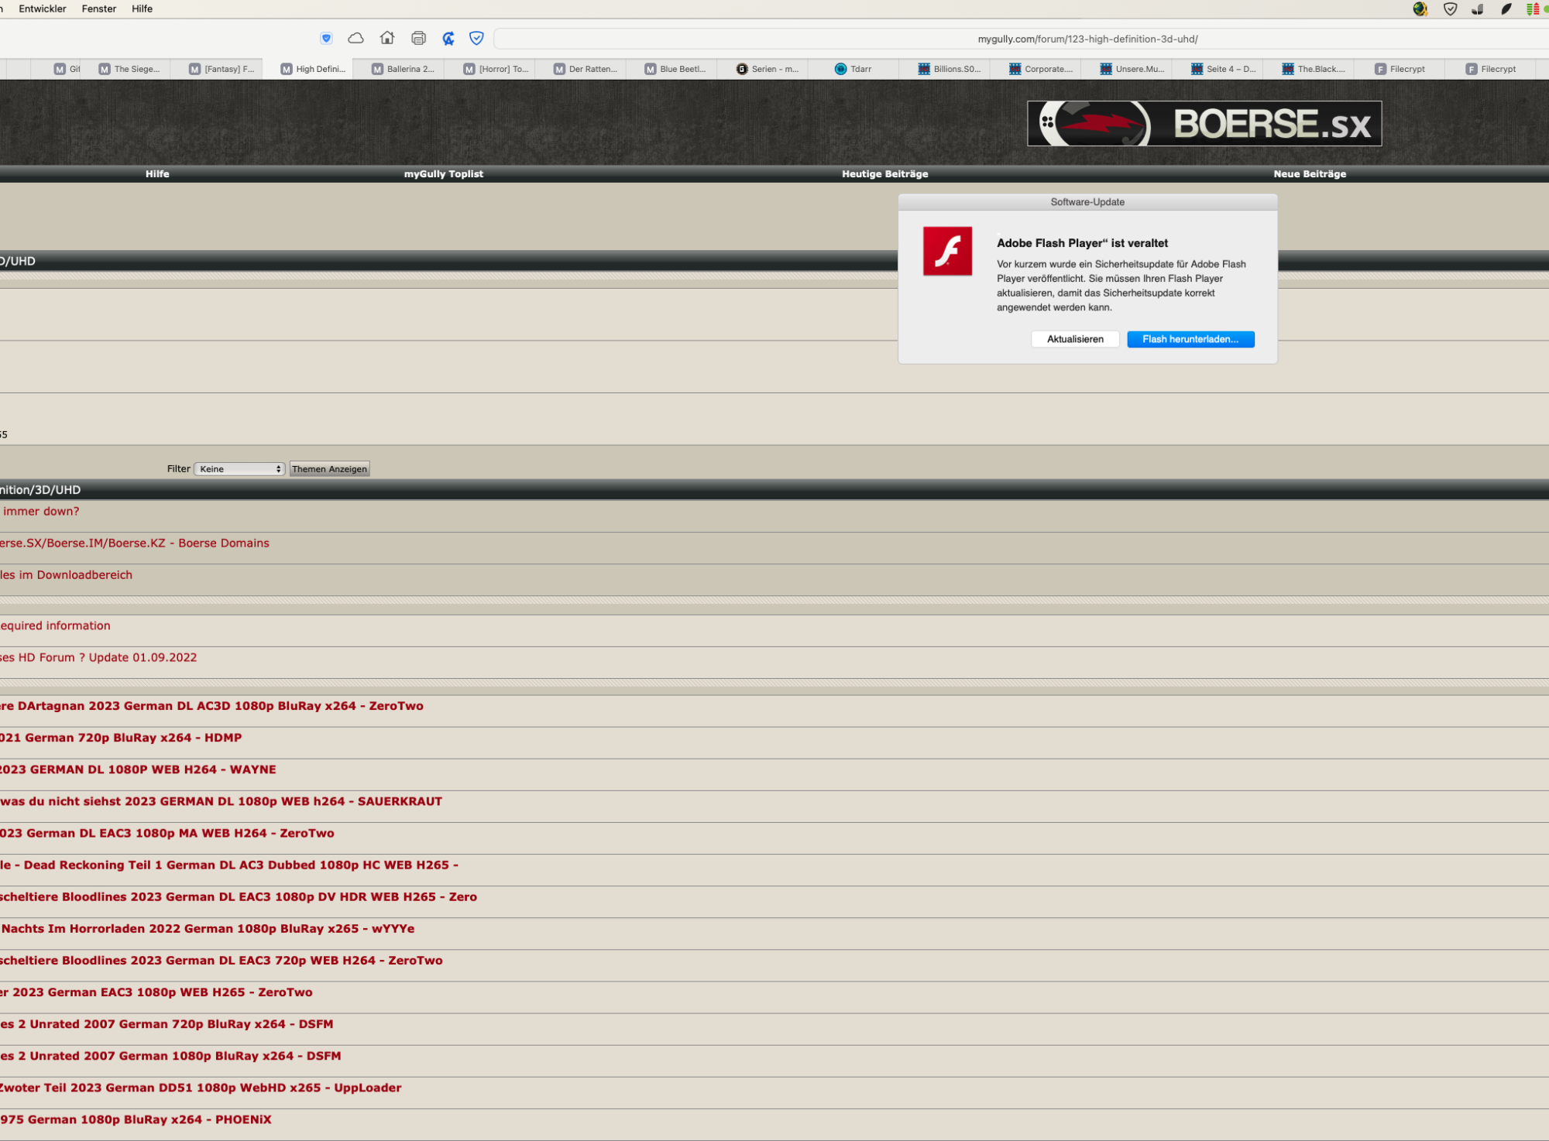Image resolution: width=1549 pixels, height=1141 pixels.
Task: Click the printer icon in the toolbar
Action: [418, 39]
